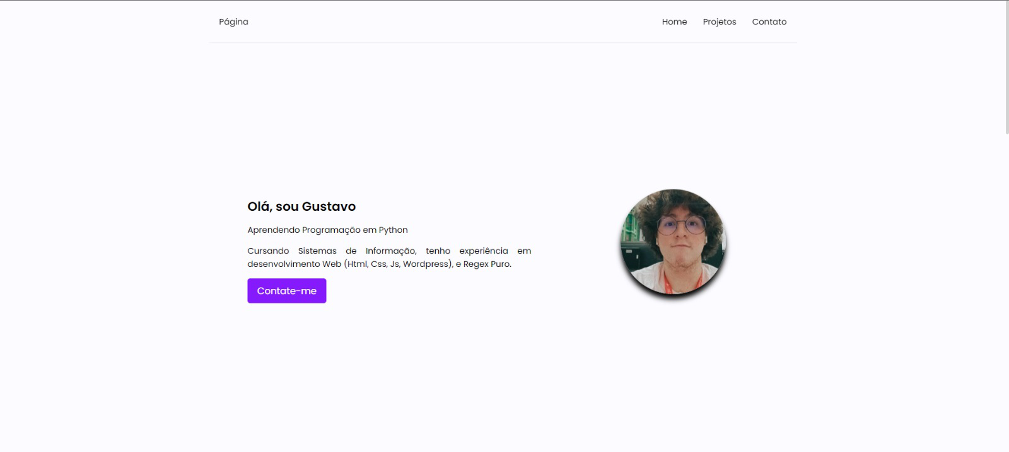The image size is (1009, 452).
Task: Click the paragraph starting 'Cursando Sistemas de Informação'
Action: [x=389, y=257]
